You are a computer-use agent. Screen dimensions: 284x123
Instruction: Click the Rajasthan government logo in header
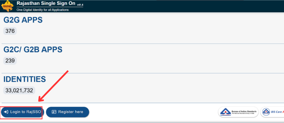pyautogui.click(x=7, y=6)
